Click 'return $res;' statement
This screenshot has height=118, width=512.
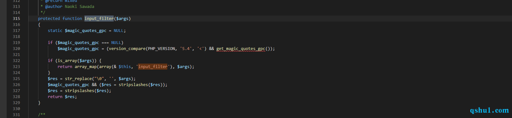pos(63,97)
